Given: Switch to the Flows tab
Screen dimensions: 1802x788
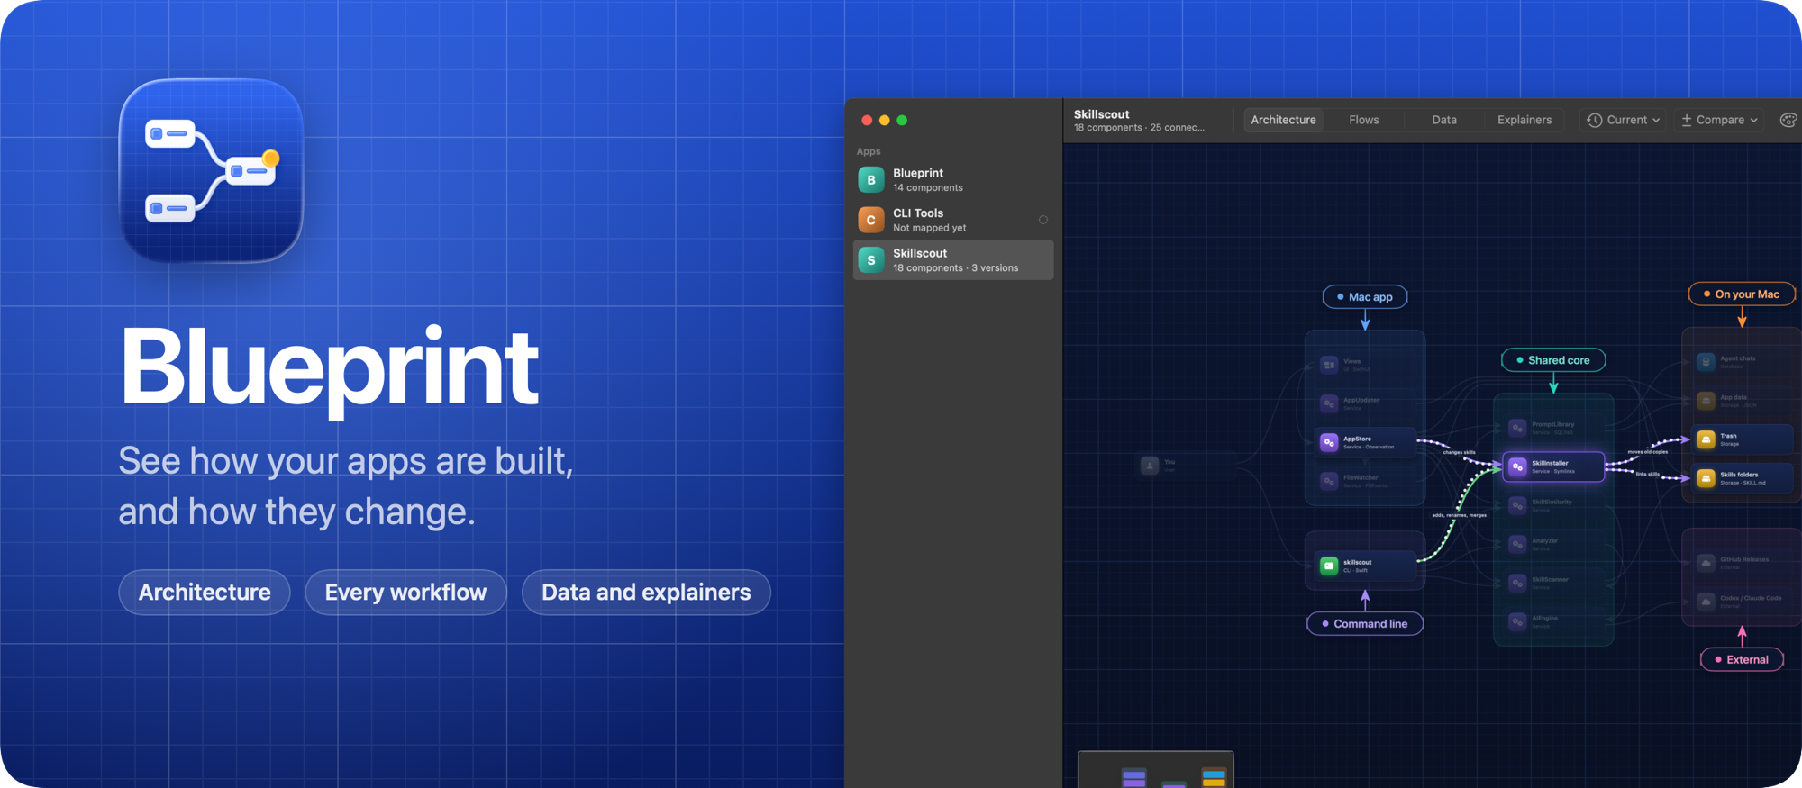Looking at the screenshot, I should 1364,120.
